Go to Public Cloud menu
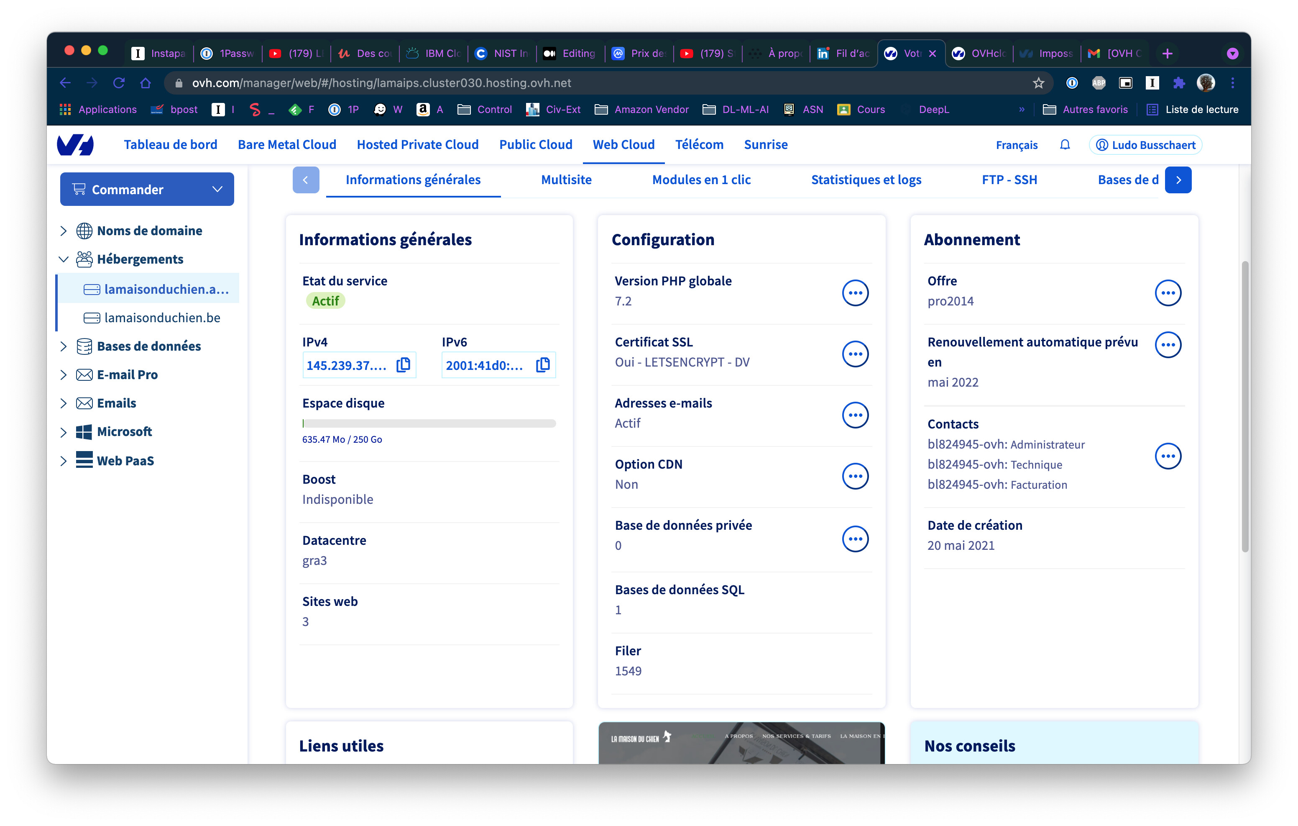The image size is (1298, 826). tap(535, 145)
